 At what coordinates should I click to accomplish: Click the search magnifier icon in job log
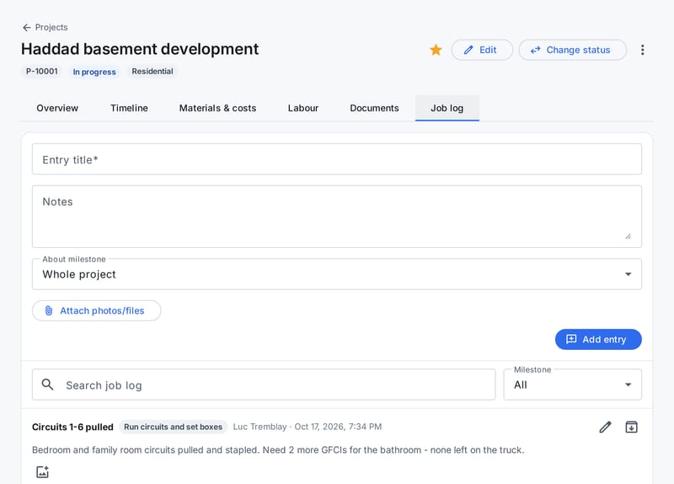coord(48,385)
